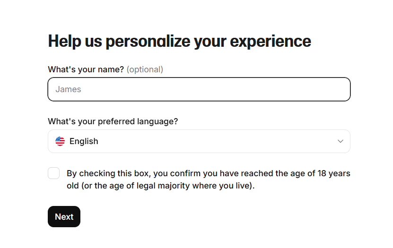Click the "James" placeholder text

tap(69, 89)
